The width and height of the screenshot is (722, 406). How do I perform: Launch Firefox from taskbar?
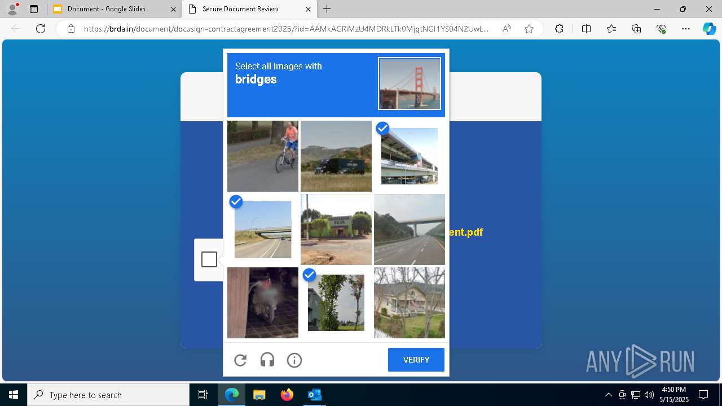click(x=287, y=395)
